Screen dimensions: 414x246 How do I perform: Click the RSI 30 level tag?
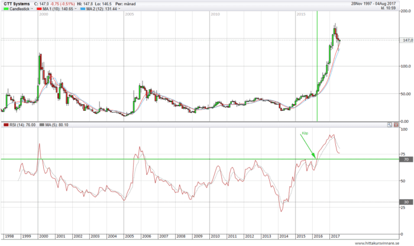click(406, 202)
